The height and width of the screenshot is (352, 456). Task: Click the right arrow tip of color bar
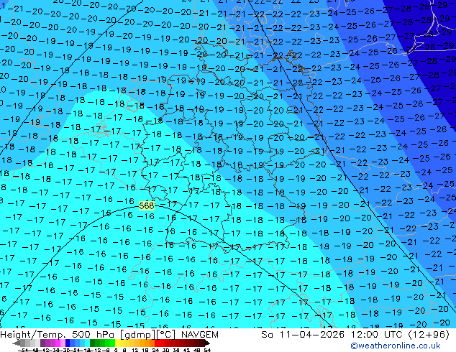click(x=209, y=343)
